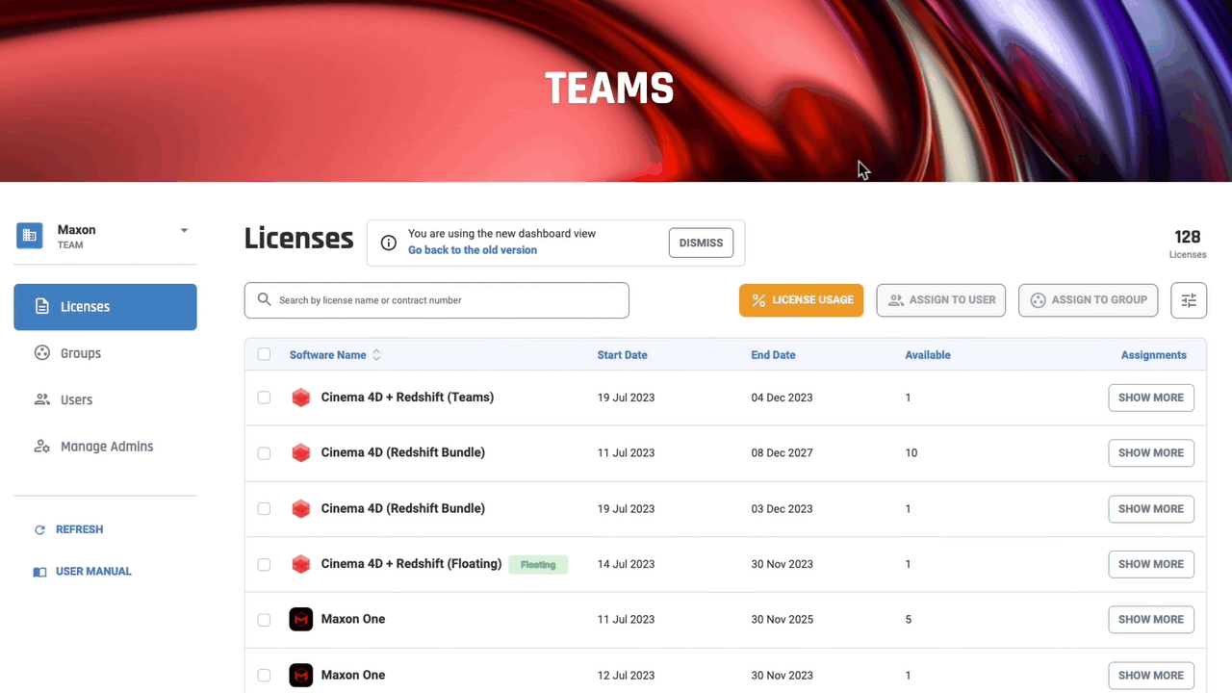Click Cinema 4D + Redshift (Teams) product icon

pyautogui.click(x=301, y=398)
